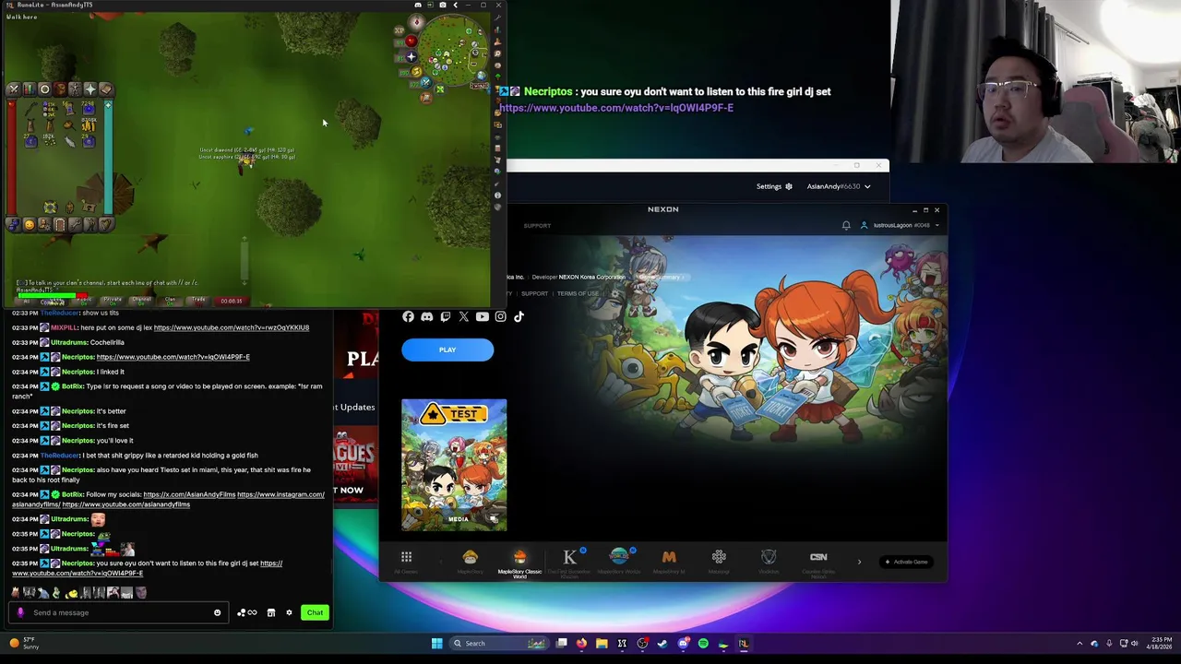Screen dimensions: 1181x664
Task: Open the Emotes tab in RuneLite
Action: pyautogui.click(x=90, y=225)
